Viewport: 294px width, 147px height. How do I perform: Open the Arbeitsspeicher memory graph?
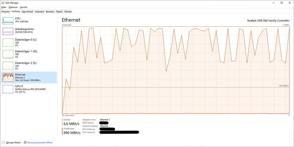(x=8, y=31)
